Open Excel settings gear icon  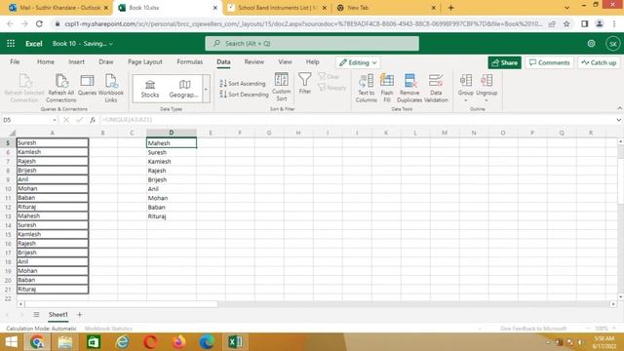coord(592,43)
